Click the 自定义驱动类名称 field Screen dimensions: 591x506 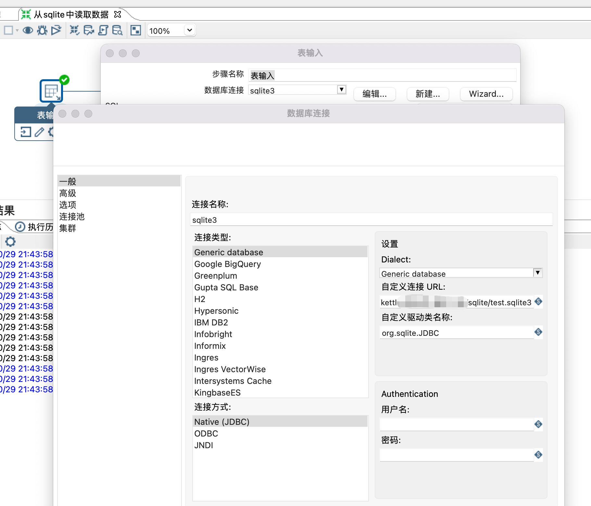tap(456, 333)
